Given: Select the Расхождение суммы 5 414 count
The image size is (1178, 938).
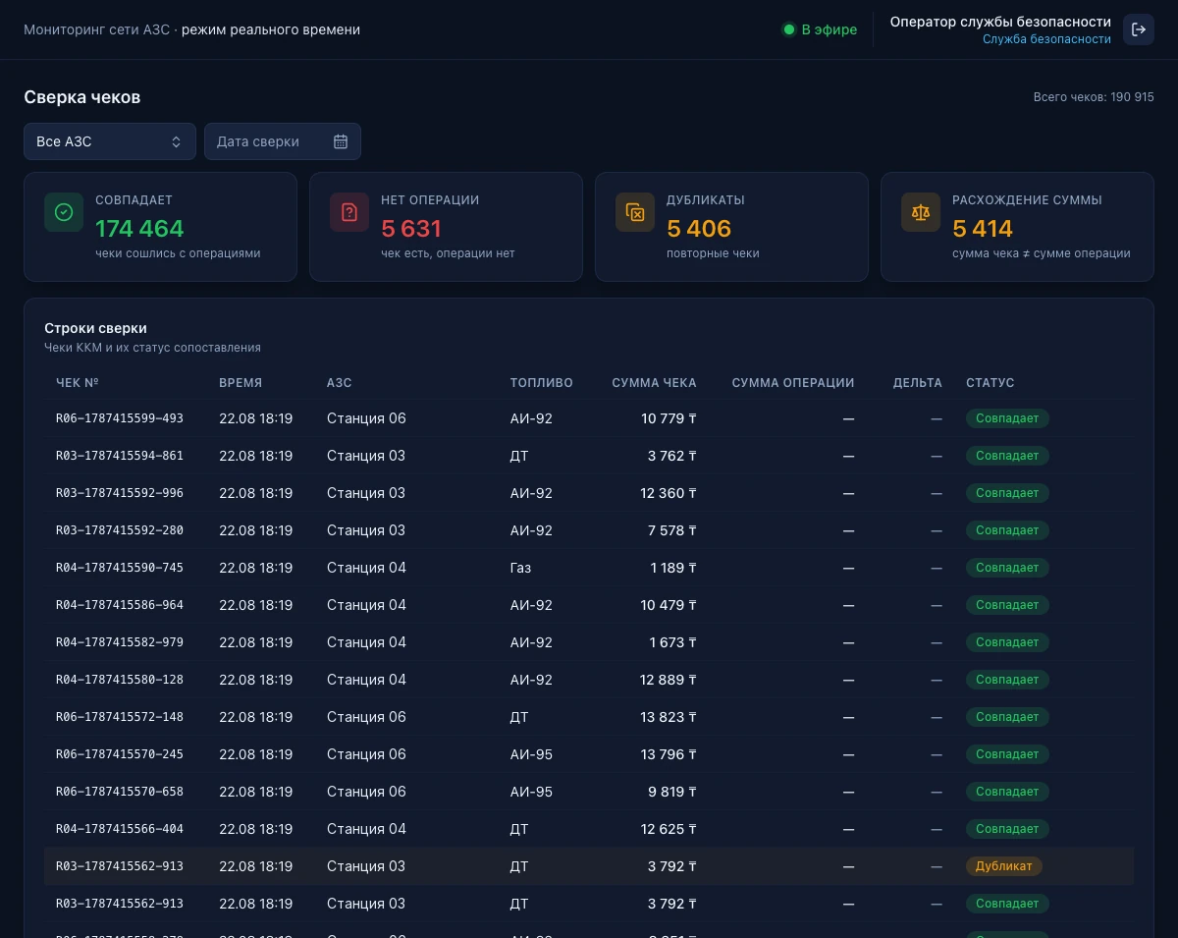Looking at the screenshot, I should click(x=983, y=229).
